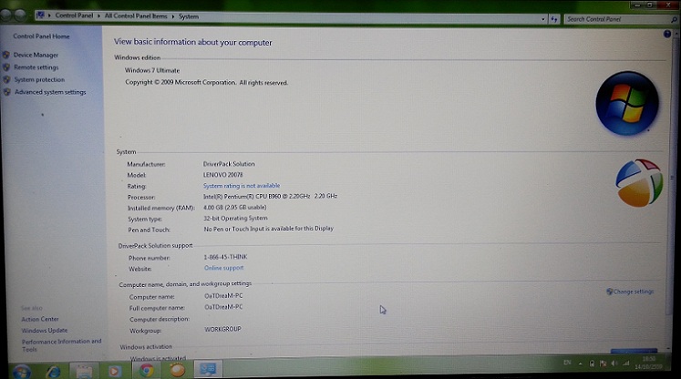Open Windows Update under See also
Image resolution: width=681 pixels, height=379 pixels.
[45, 331]
